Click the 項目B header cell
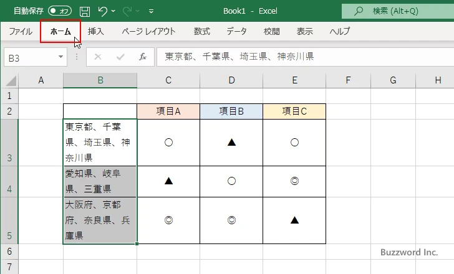Screen dimensions: 454x274 231,111
